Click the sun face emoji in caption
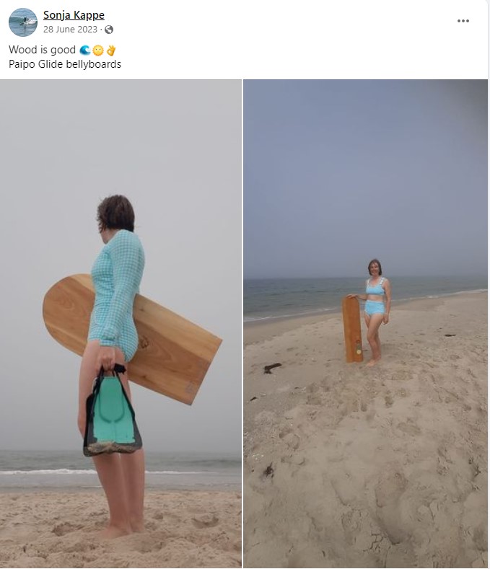490x569 pixels. (x=97, y=50)
